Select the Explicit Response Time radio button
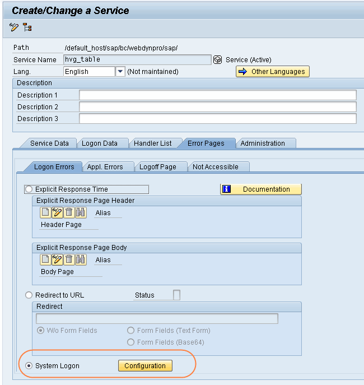364x385 pixels. click(29, 190)
